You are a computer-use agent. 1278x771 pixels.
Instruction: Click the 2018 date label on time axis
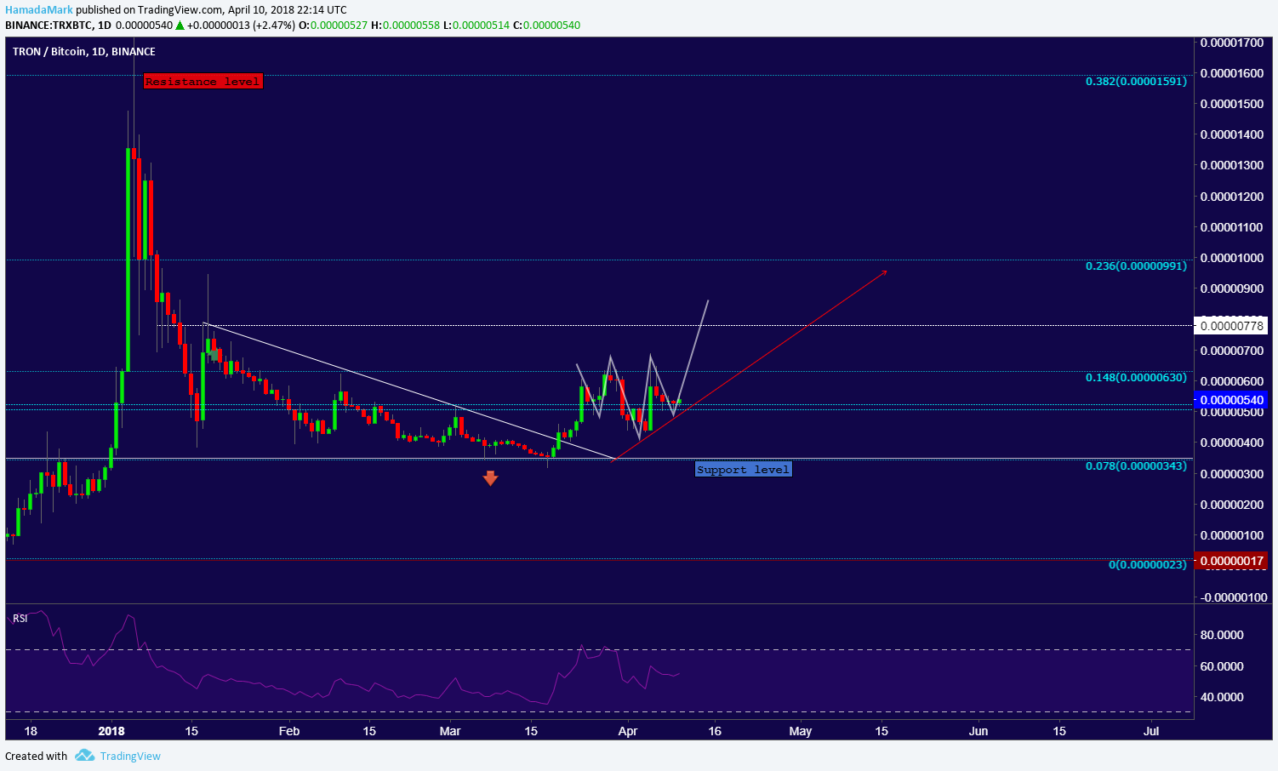111,731
